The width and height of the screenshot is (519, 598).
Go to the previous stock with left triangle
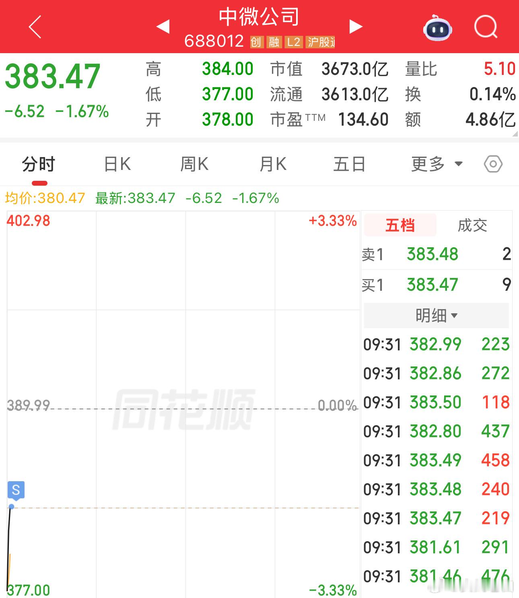(163, 26)
